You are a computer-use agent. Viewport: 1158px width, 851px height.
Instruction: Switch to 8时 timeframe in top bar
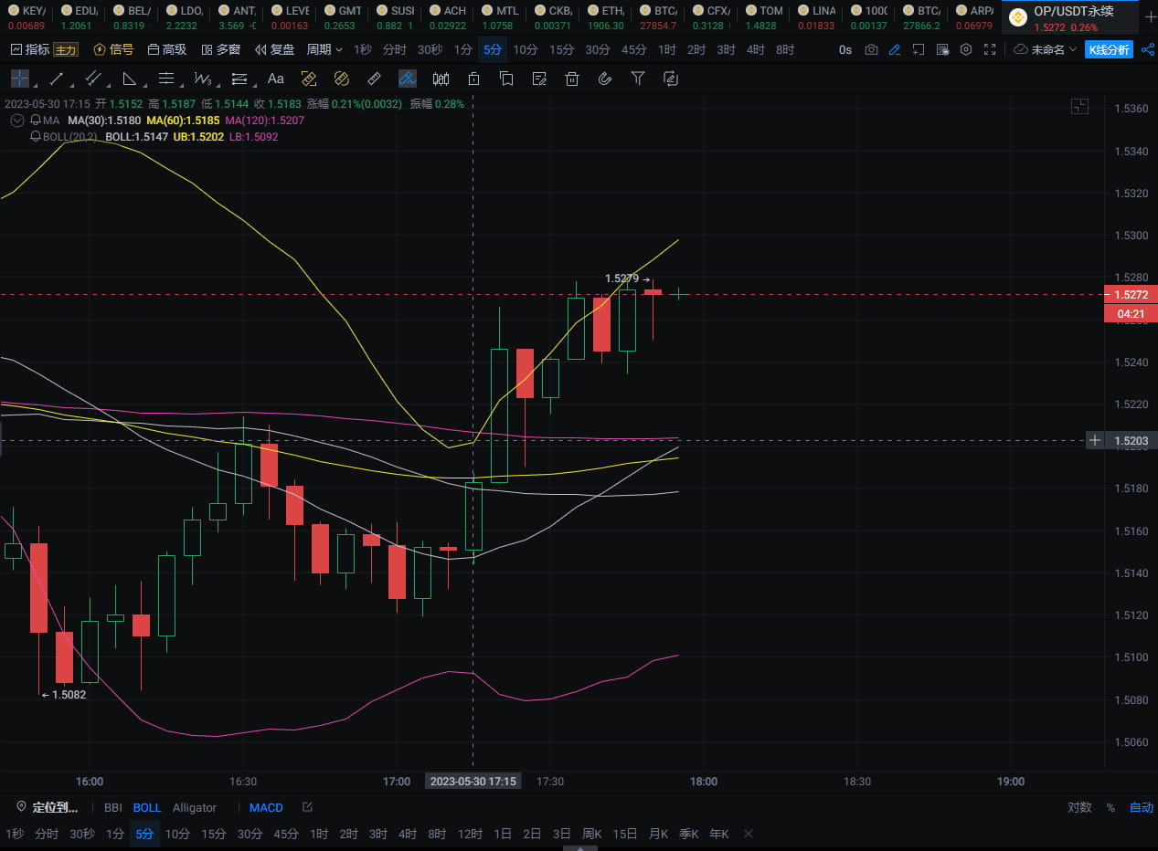(x=784, y=49)
